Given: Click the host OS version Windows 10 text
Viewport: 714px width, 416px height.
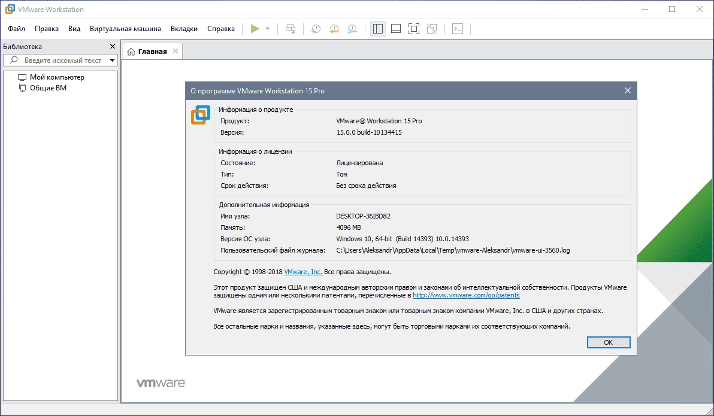Looking at the screenshot, I should tap(403, 239).
